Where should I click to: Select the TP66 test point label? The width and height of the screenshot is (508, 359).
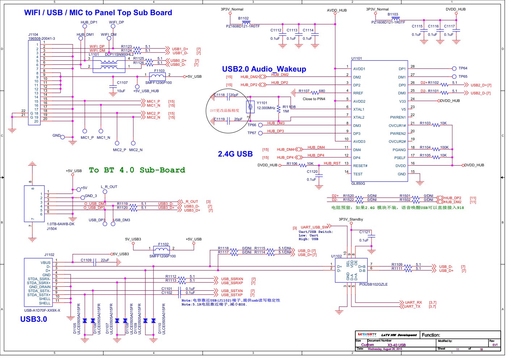pos(252,125)
